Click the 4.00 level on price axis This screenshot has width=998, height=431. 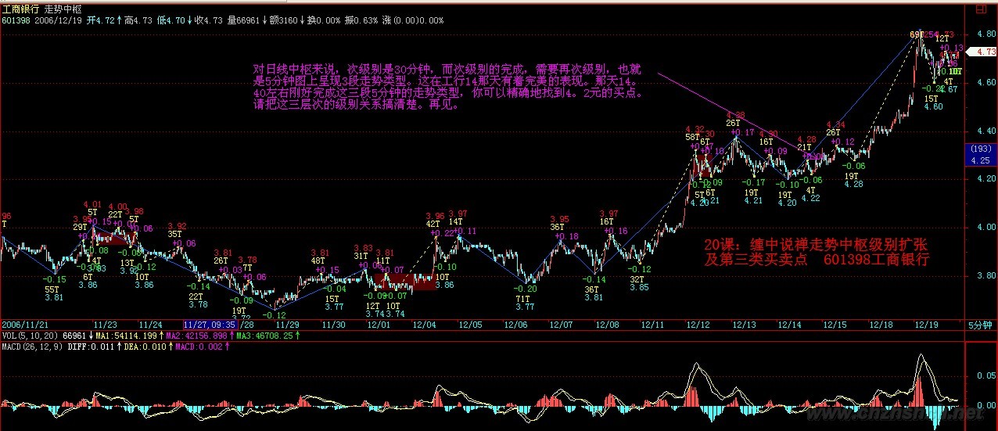[x=980, y=227]
